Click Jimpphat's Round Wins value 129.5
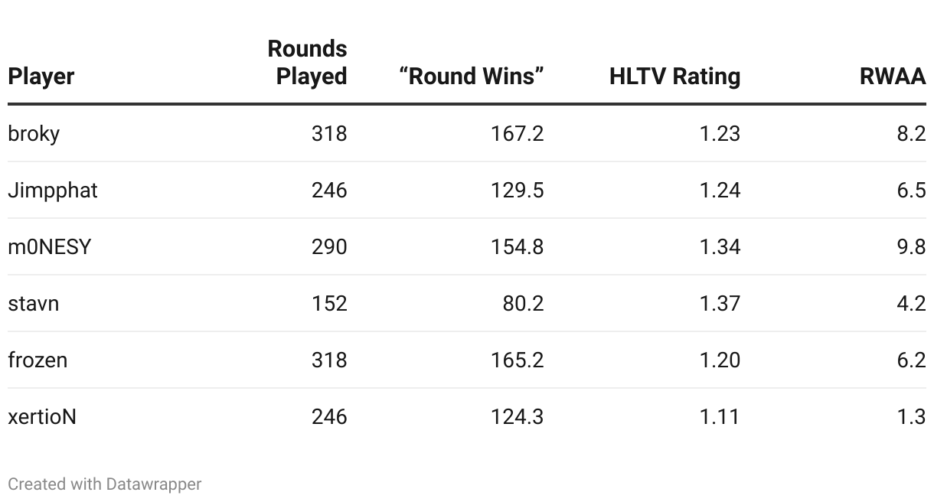The width and height of the screenshot is (934, 502). click(x=518, y=190)
